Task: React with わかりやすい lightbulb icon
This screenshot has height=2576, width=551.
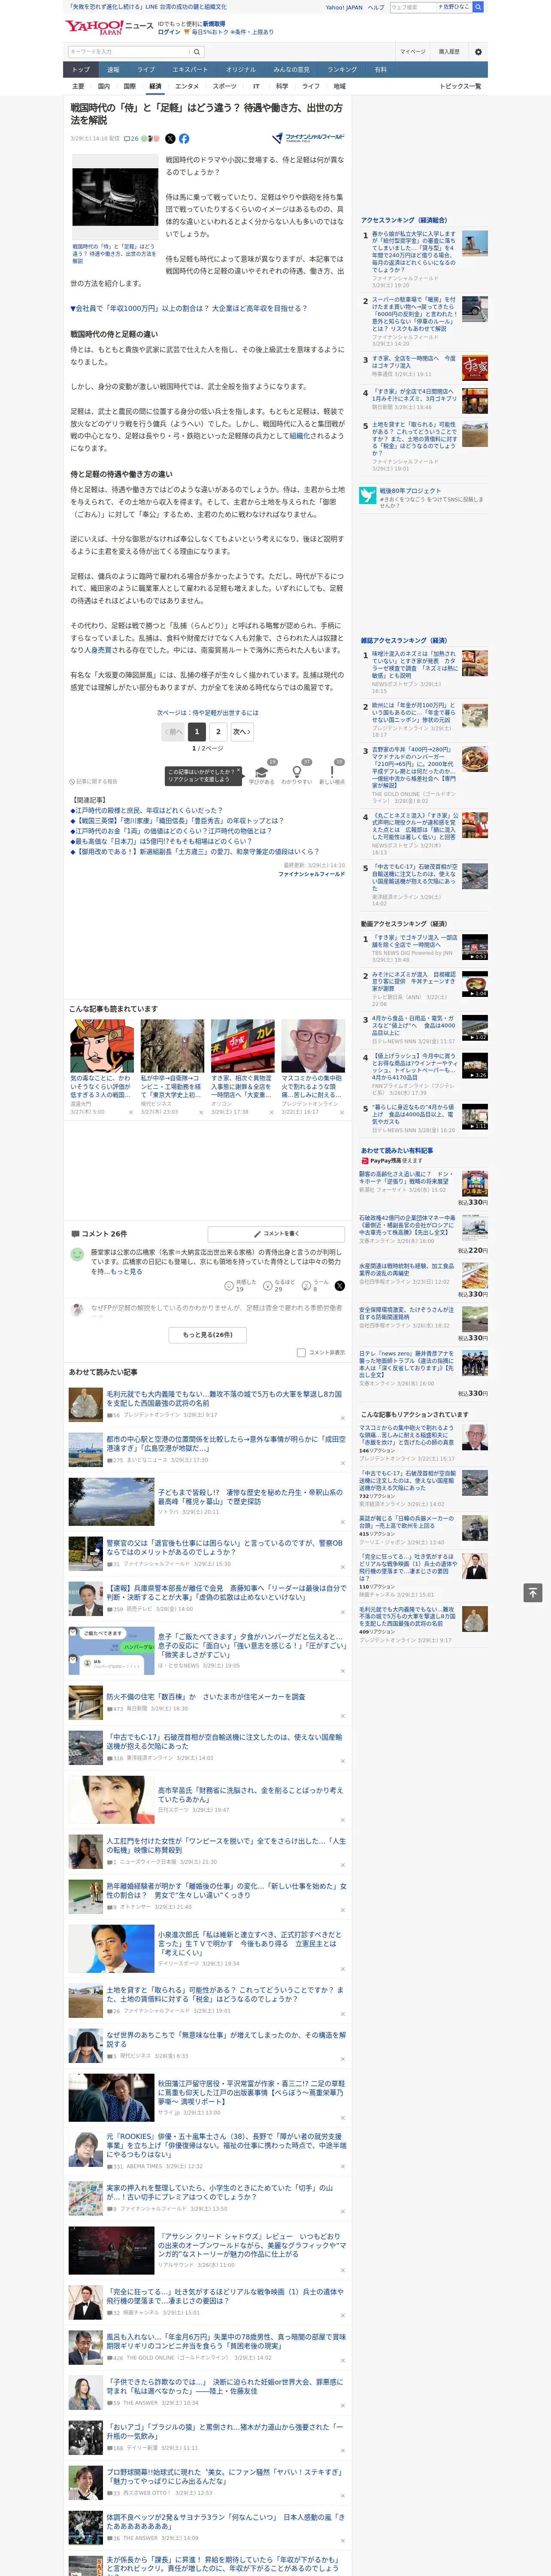Action: [297, 772]
